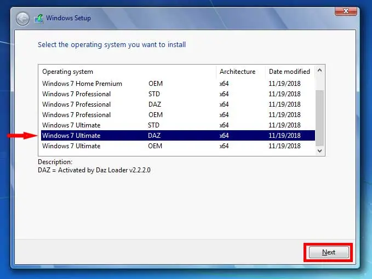
Task: Click the DAZ Loader description text
Action: pyautogui.click(x=94, y=170)
